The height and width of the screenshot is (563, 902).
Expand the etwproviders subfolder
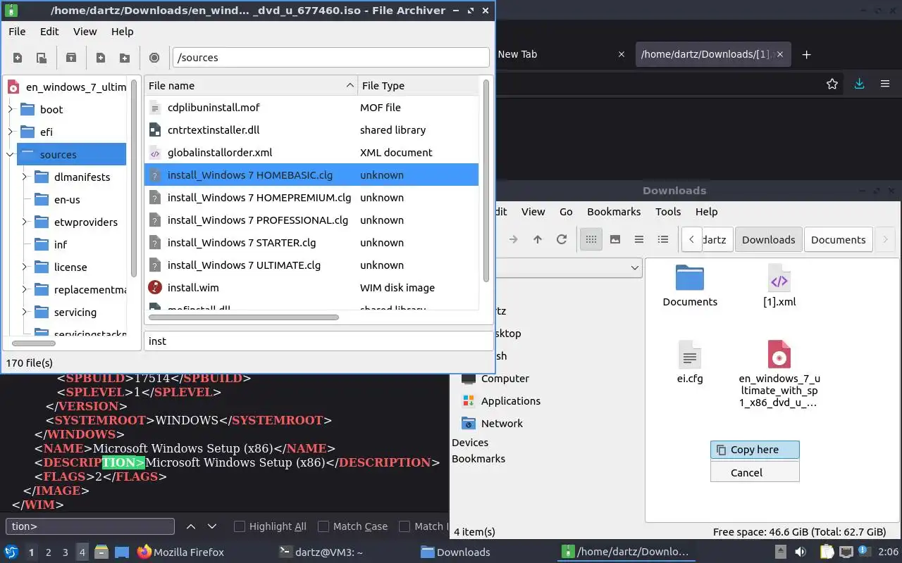point(25,222)
